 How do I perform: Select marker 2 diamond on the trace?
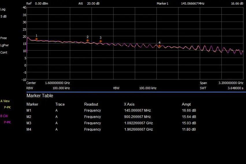click(x=87, y=41)
